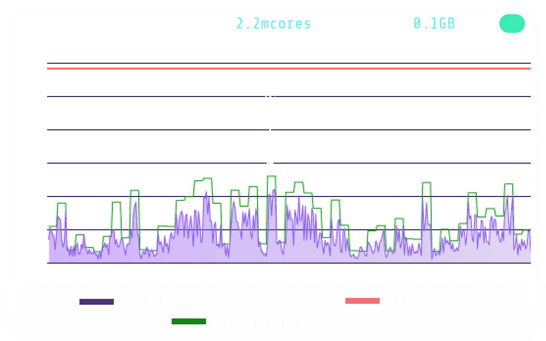Image resolution: width=546 pixels, height=341 pixels.
Task: Click the rightmost tall green spike
Action: click(x=508, y=184)
